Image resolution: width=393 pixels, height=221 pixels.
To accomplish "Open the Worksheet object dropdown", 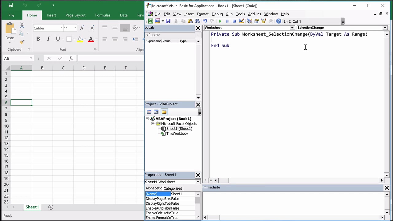I will pos(292,28).
